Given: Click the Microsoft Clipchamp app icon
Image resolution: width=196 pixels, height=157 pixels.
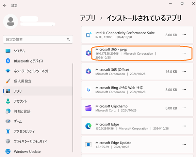Looking at the screenshot, I should pos(89,108).
